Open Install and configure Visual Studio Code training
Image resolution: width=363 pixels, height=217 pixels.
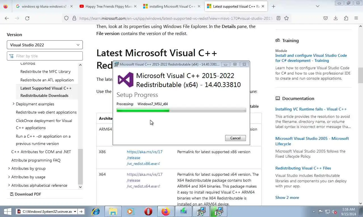[311, 58]
